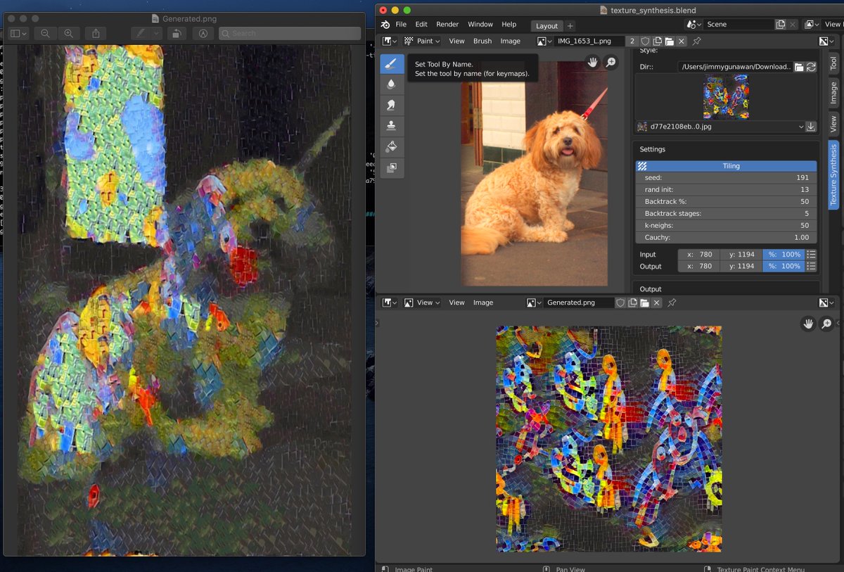Select the Mask tool
The width and height of the screenshot is (844, 572).
click(391, 167)
